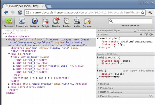Select the closing html tag

click(11, 93)
